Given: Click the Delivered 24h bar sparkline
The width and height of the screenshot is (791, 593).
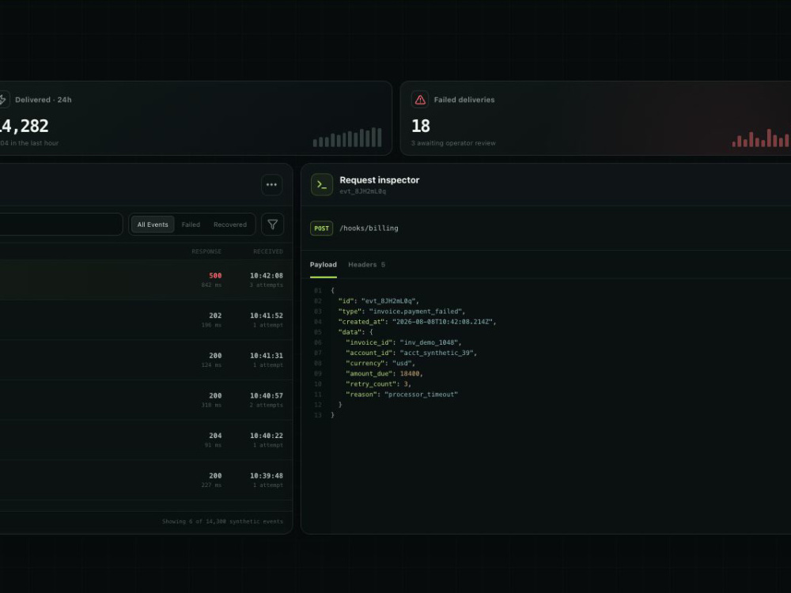Looking at the screenshot, I should coord(347,137).
